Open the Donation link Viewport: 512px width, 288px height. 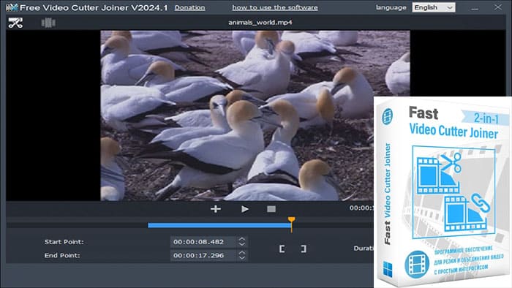[x=189, y=7]
